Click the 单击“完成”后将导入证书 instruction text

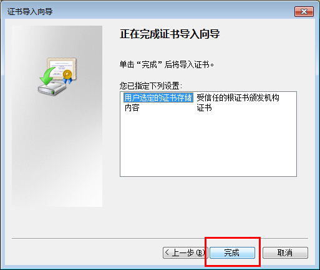(x=167, y=64)
